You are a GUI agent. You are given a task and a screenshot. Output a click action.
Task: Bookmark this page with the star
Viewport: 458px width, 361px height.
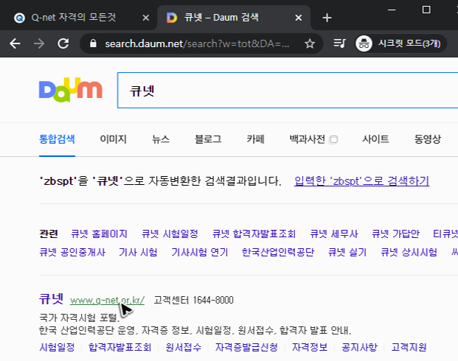tap(310, 43)
